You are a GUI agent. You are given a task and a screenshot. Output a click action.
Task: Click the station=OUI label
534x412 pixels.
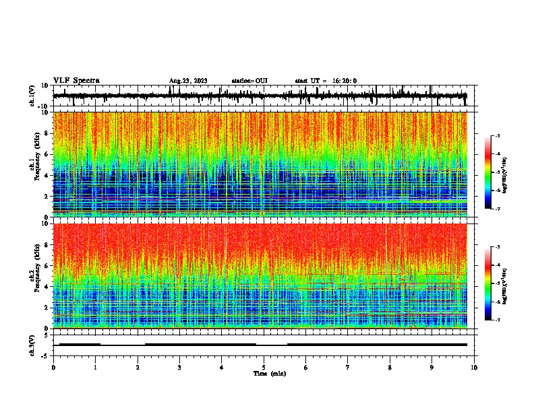[x=249, y=81]
